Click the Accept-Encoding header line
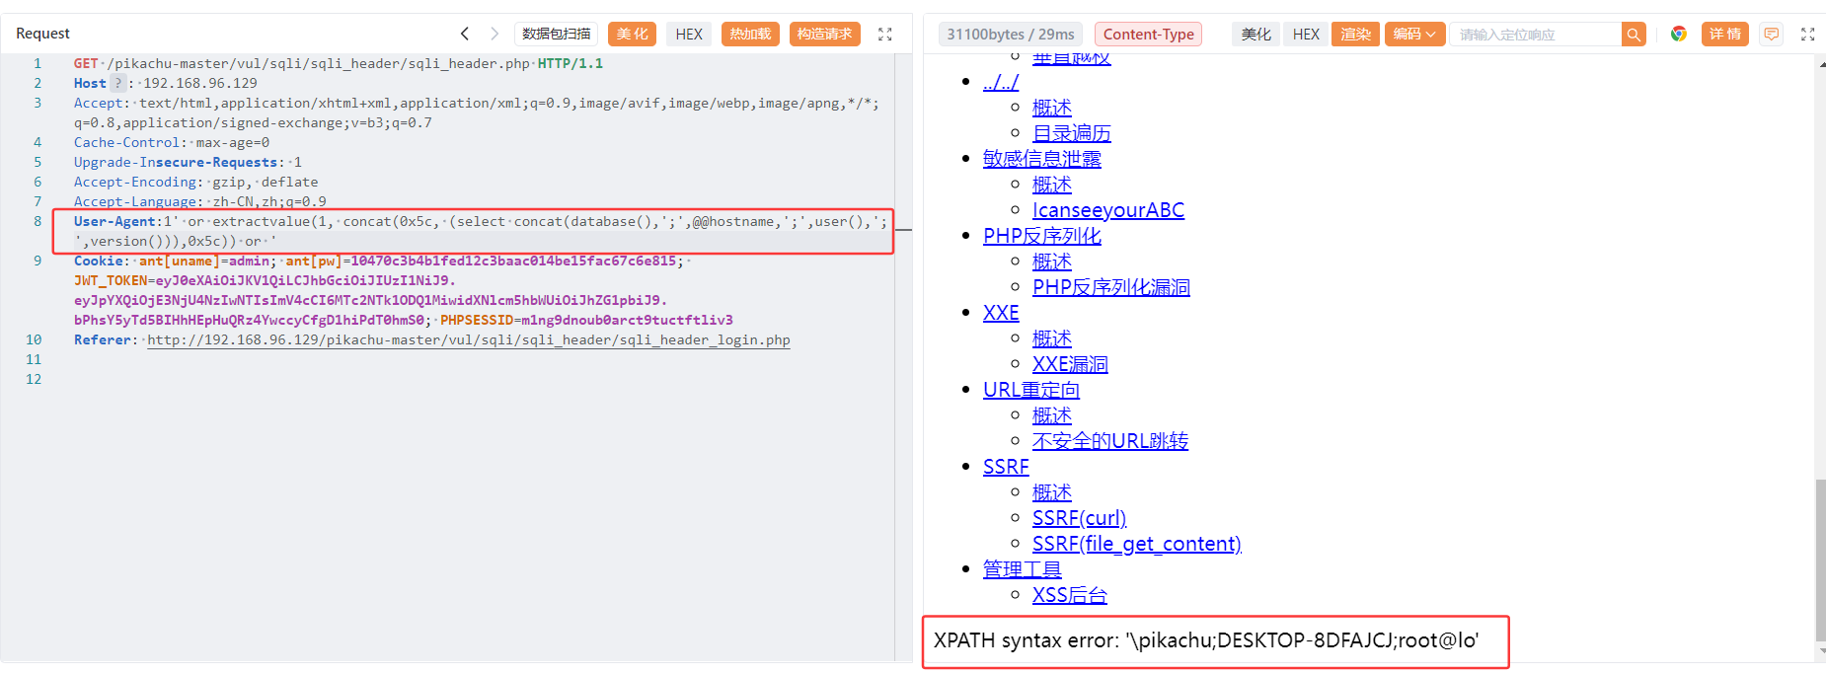Image resolution: width=1826 pixels, height=674 pixels. tap(195, 182)
